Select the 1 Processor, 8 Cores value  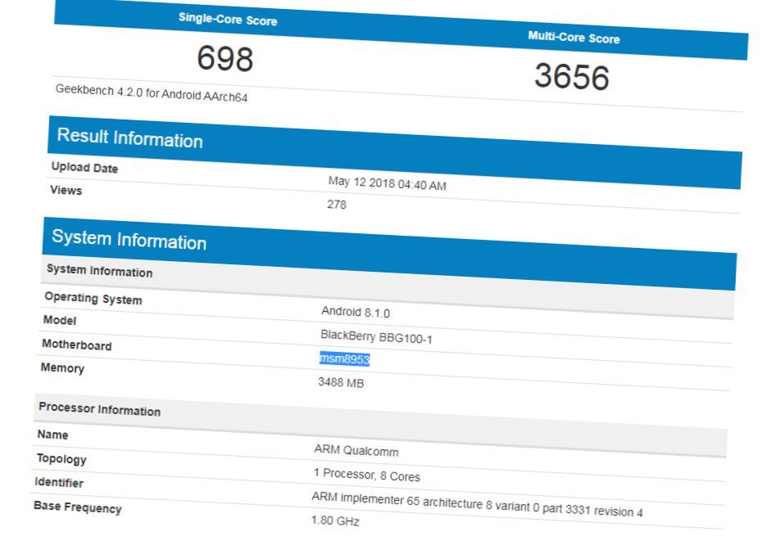click(367, 476)
